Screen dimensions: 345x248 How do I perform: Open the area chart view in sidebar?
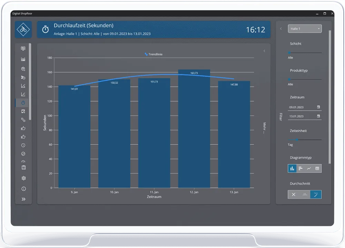[23, 59]
